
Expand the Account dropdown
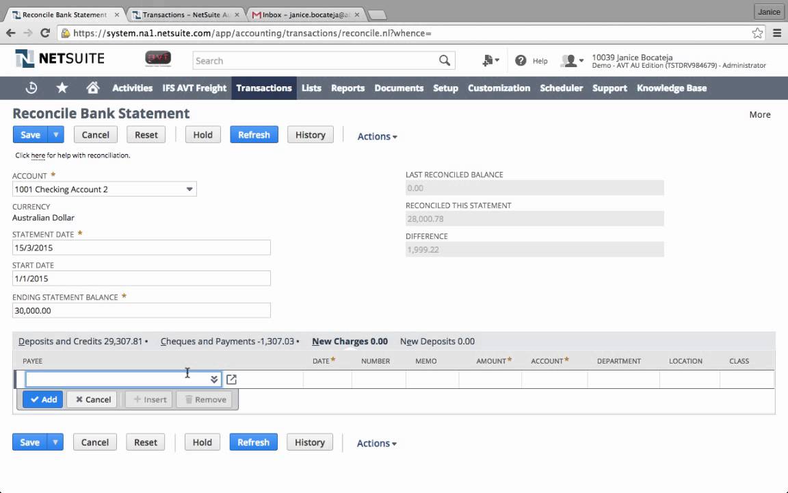(x=189, y=189)
